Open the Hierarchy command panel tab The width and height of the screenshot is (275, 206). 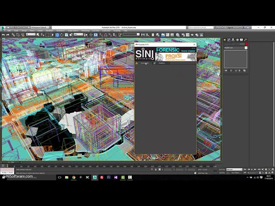tap(233, 40)
